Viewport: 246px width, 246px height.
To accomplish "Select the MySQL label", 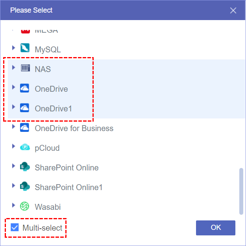I will coord(48,50).
